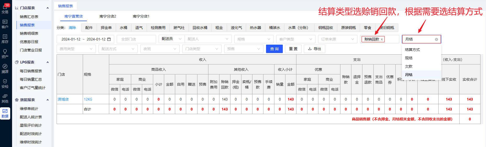The image size is (486, 147).
Task: Open 配送人统计表 in the sidebar
Action: [31, 117]
